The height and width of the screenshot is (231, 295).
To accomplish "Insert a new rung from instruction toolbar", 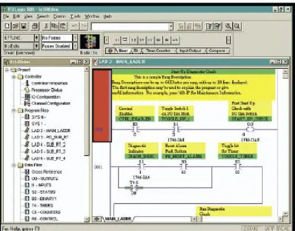I will (x=117, y=40).
